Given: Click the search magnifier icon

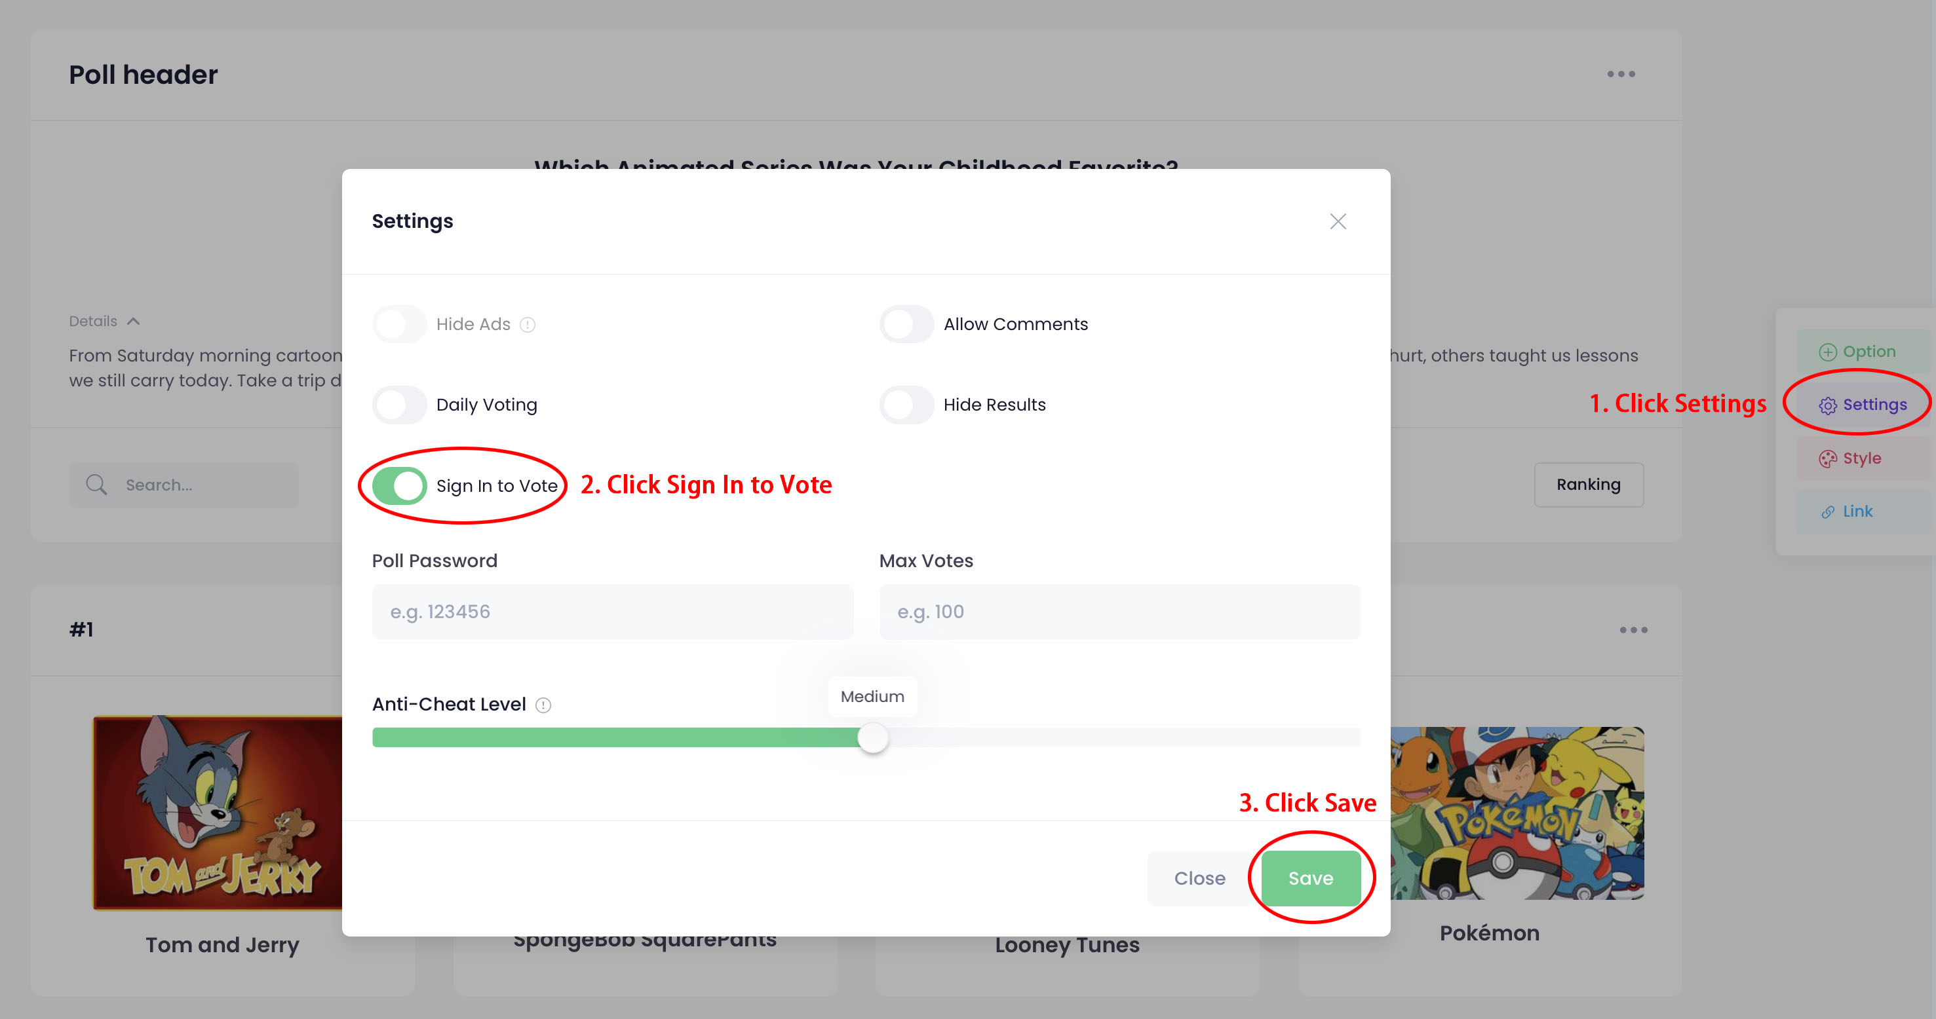Looking at the screenshot, I should pos(96,485).
